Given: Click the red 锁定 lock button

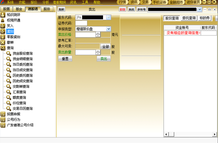Looking at the screenshot, I should pos(123,10).
